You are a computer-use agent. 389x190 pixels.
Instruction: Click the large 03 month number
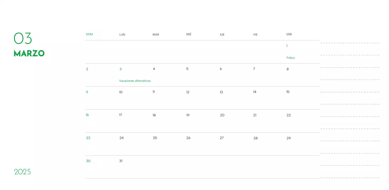click(23, 38)
